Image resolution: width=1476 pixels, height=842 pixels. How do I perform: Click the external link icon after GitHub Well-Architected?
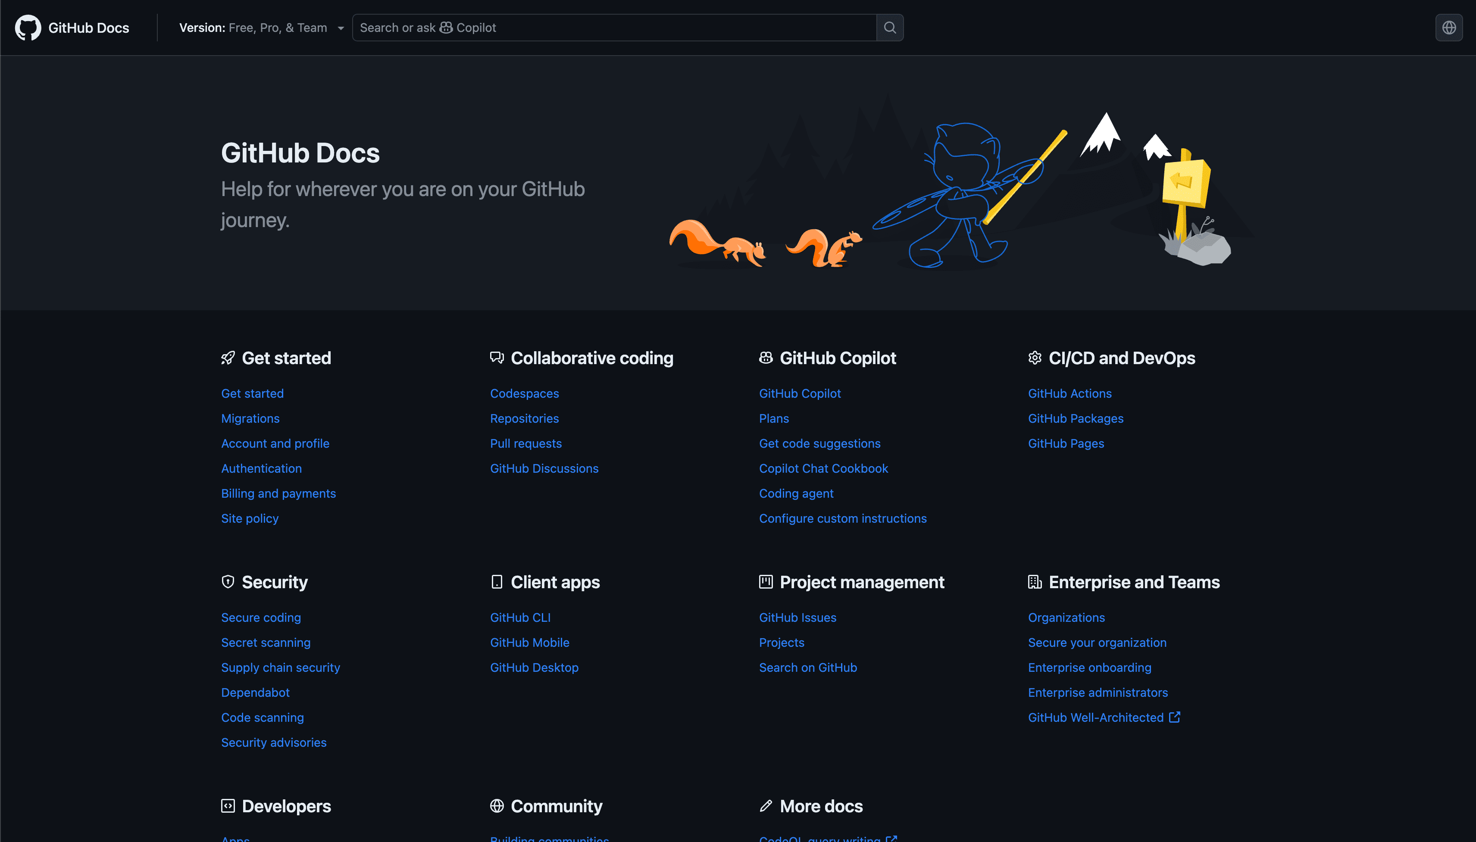(x=1174, y=717)
